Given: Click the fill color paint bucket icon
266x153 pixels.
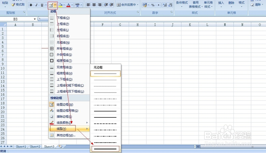Looking at the screenshot, I should click(61, 5).
